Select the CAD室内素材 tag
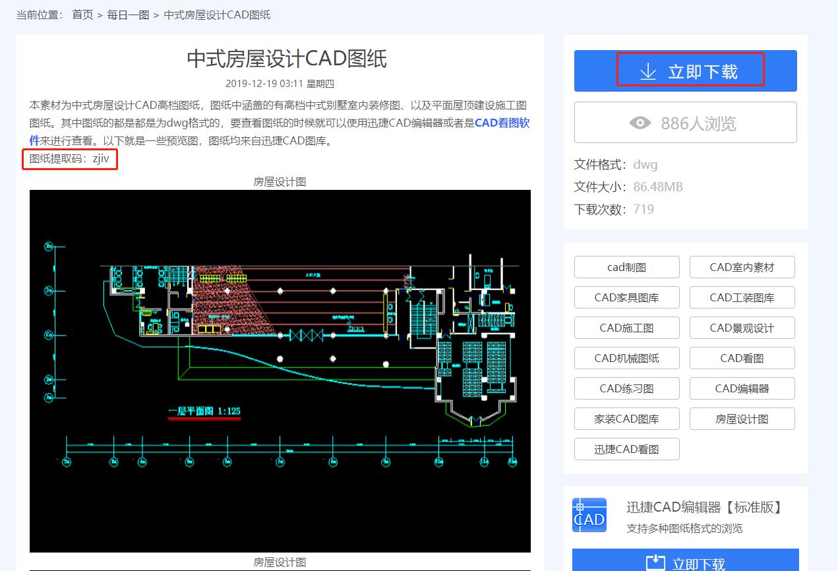 pyautogui.click(x=742, y=267)
